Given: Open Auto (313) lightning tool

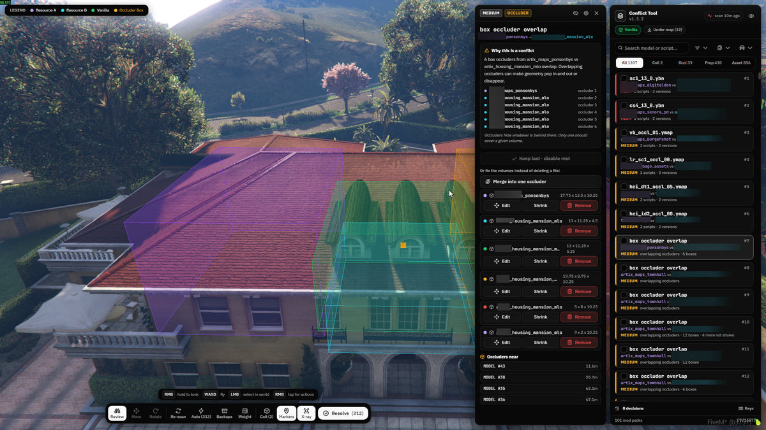Looking at the screenshot, I should [x=201, y=413].
